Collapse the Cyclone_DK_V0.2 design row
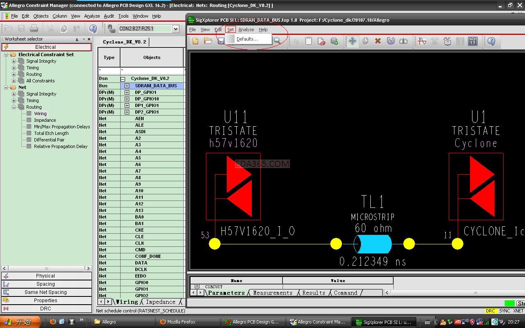 pyautogui.click(x=123, y=79)
